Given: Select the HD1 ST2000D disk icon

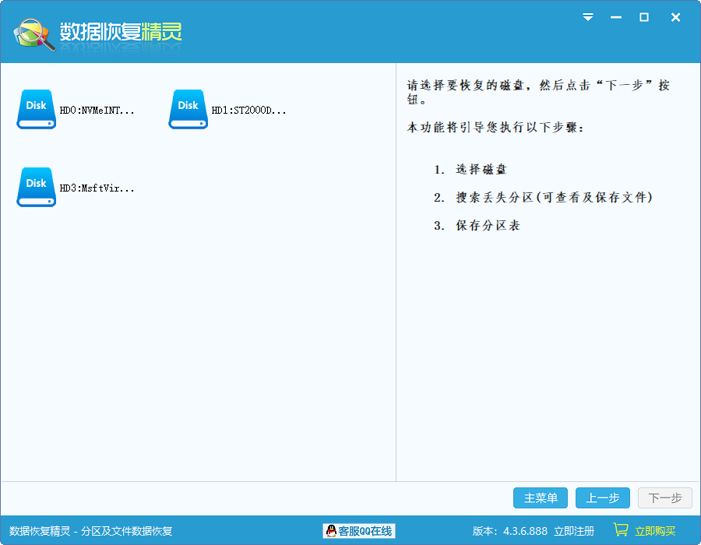Looking at the screenshot, I should [x=188, y=109].
